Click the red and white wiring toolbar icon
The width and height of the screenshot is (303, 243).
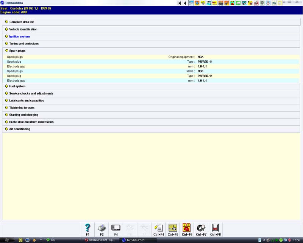(x=256, y=3)
